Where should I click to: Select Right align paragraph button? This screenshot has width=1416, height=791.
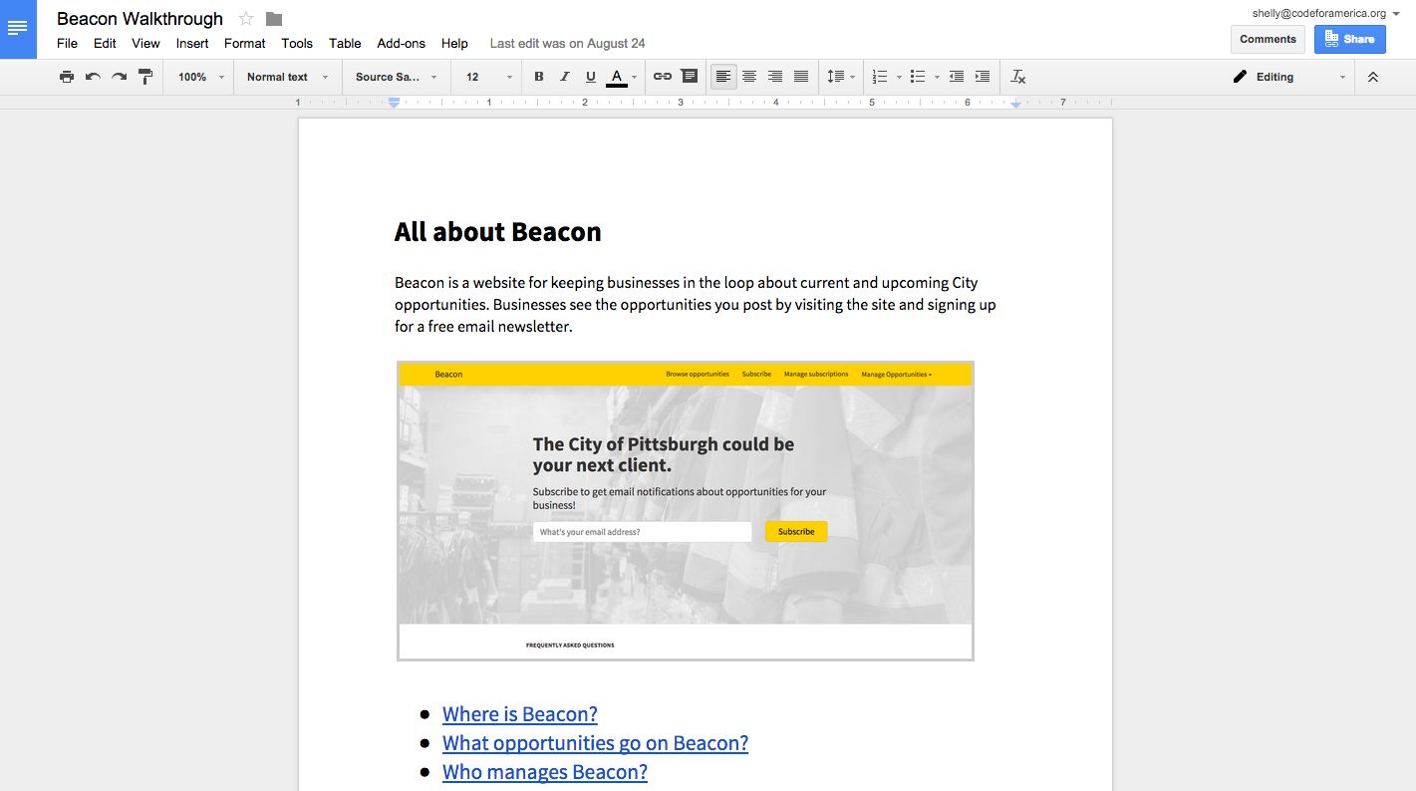(775, 77)
